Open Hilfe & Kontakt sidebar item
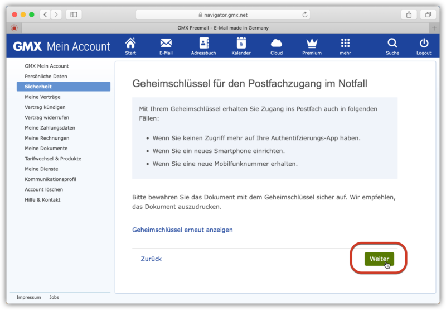 42,199
